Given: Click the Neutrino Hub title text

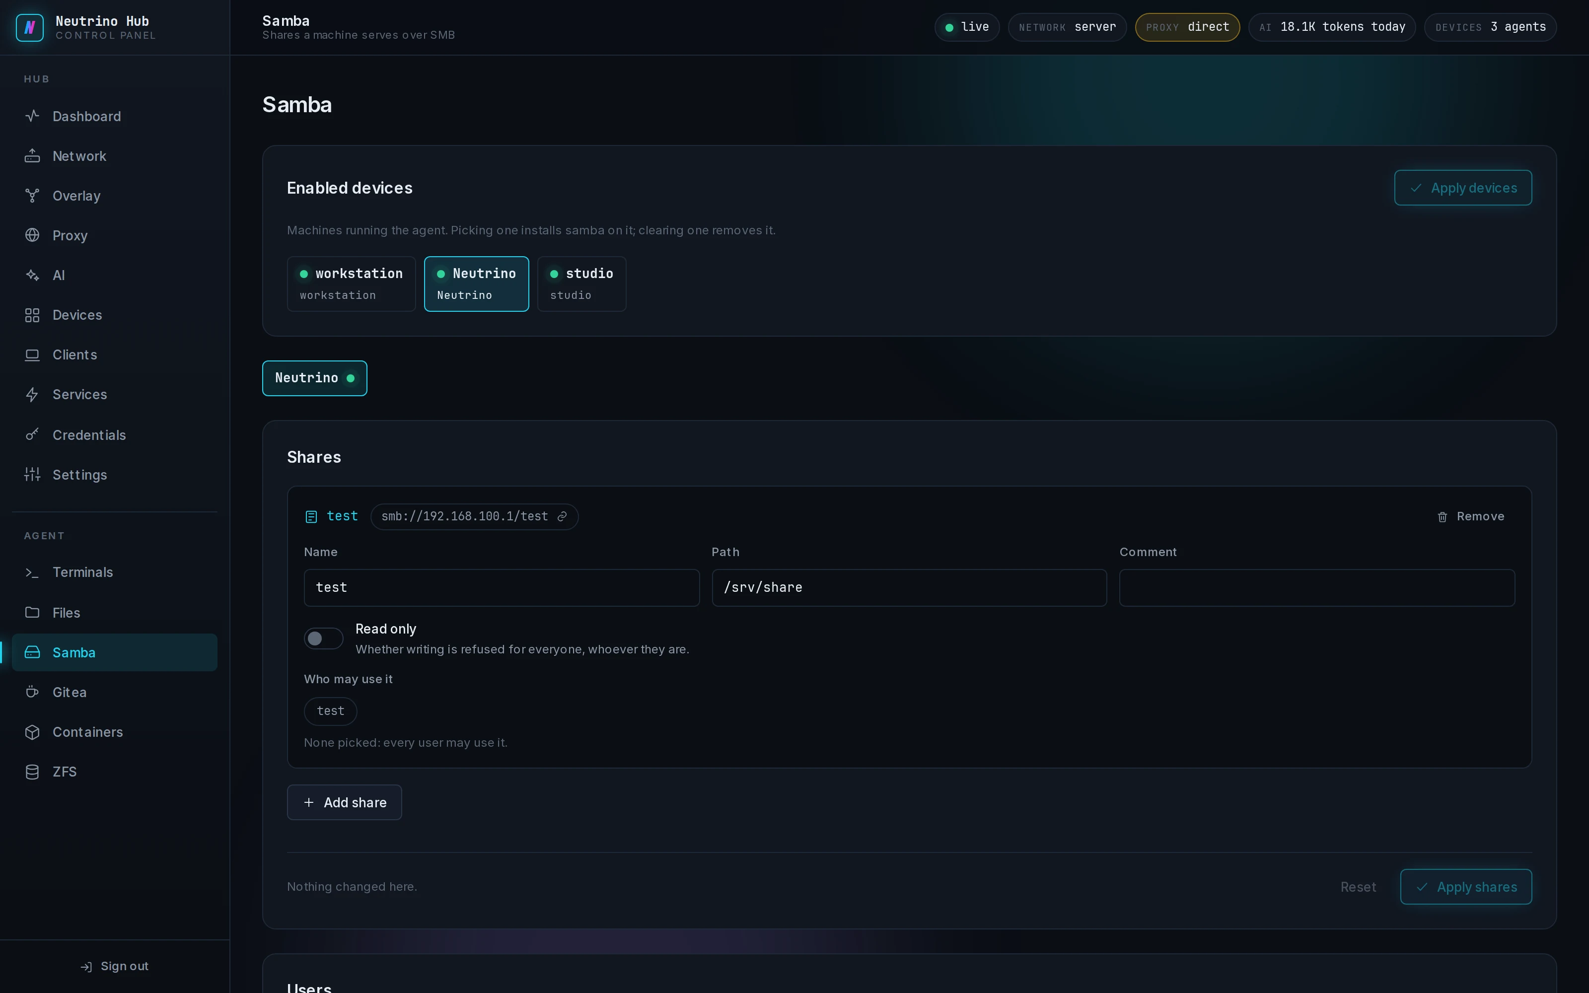Looking at the screenshot, I should coord(102,21).
